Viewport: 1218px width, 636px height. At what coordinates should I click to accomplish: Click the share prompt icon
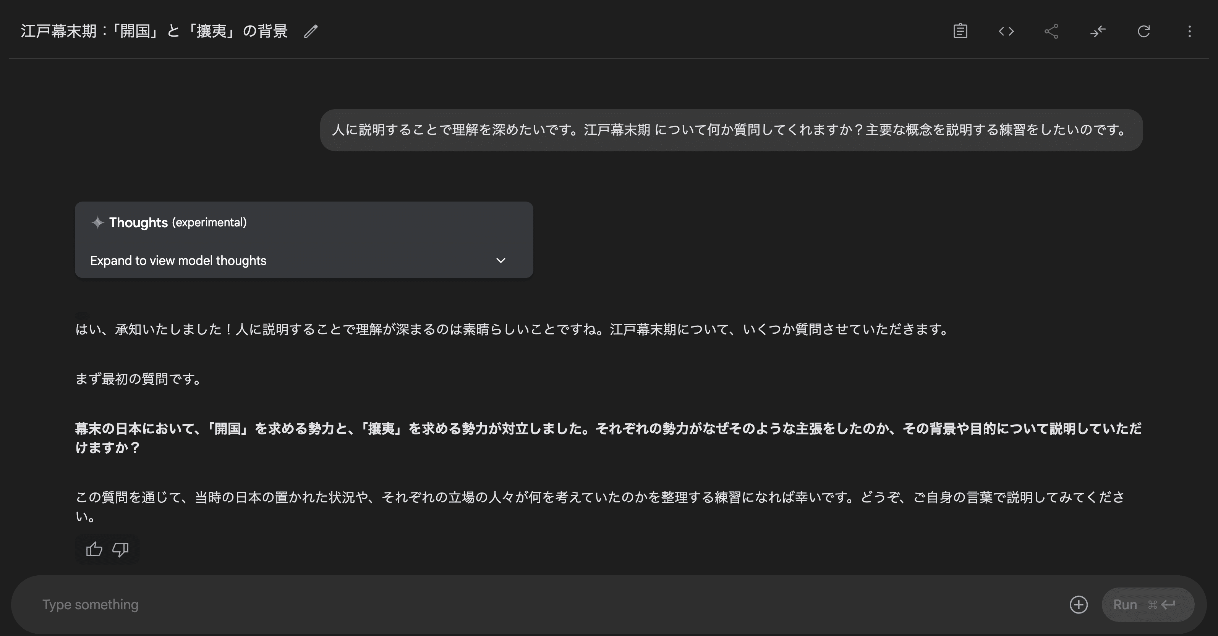(1051, 31)
